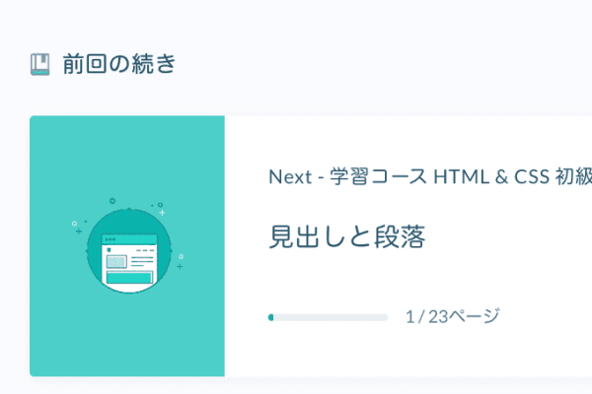
Task: Click the image placeholder inside the browser illustration
Action: tap(116, 263)
